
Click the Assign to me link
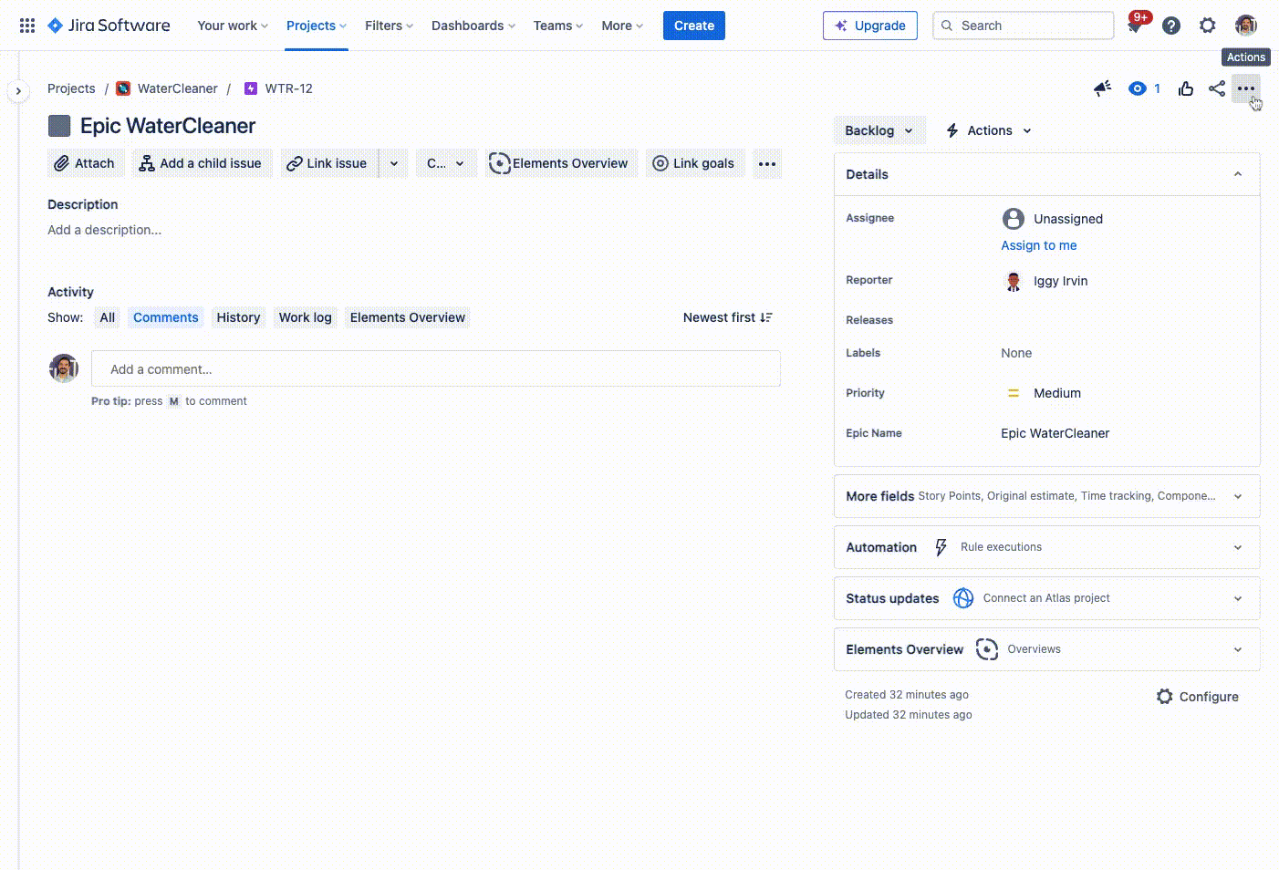[1038, 245]
